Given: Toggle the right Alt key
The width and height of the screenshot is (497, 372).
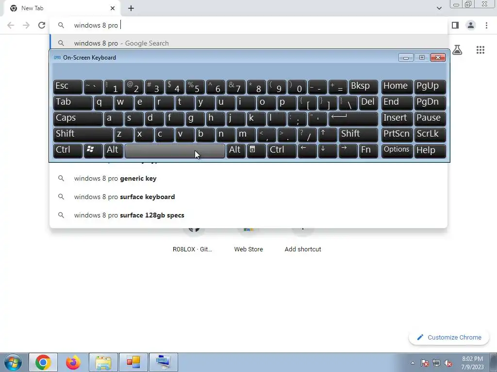Looking at the screenshot, I should [x=236, y=151].
